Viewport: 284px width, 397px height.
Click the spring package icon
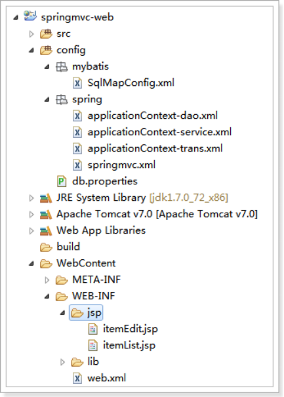pyautogui.click(x=62, y=100)
